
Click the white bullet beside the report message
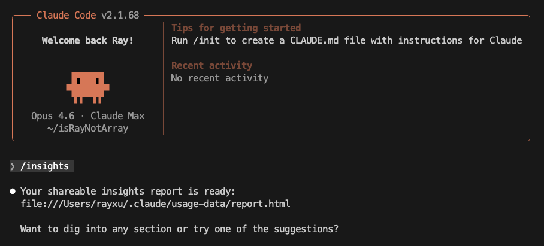pyautogui.click(x=13, y=192)
